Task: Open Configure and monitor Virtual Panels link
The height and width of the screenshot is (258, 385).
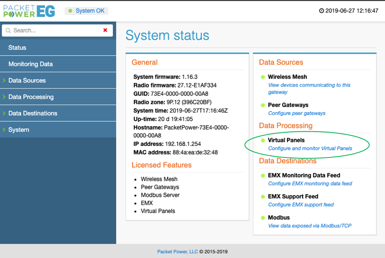Action: tap(310, 148)
